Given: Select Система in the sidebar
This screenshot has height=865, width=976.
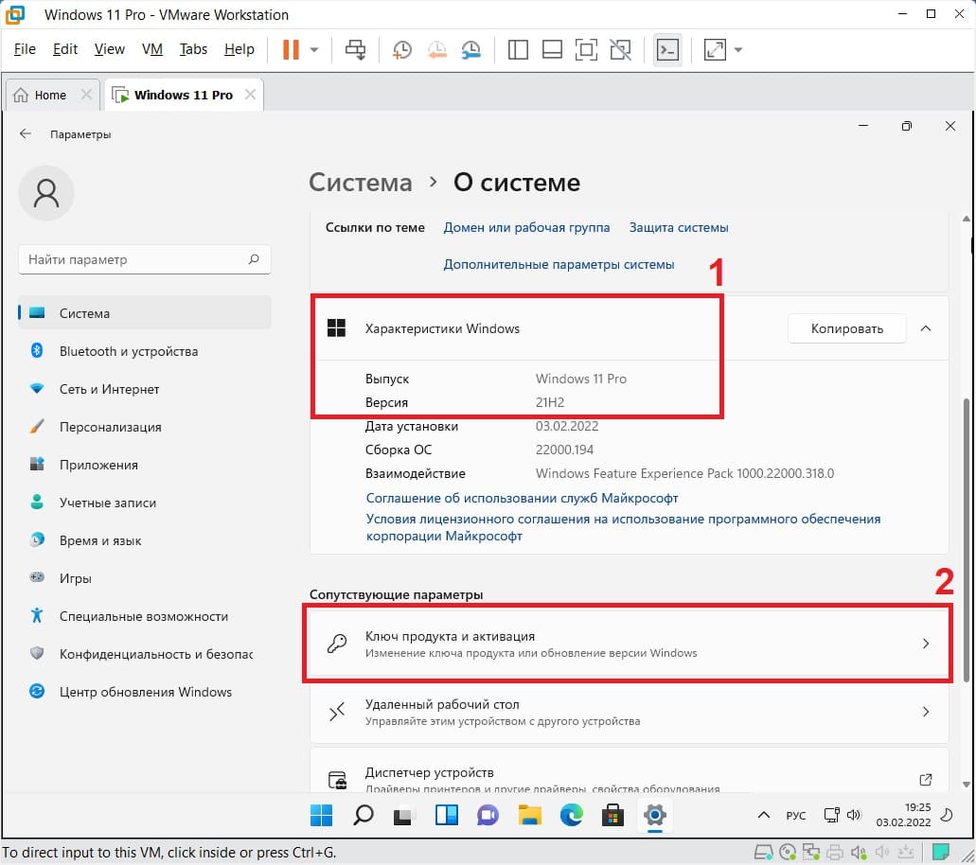Looking at the screenshot, I should [145, 313].
